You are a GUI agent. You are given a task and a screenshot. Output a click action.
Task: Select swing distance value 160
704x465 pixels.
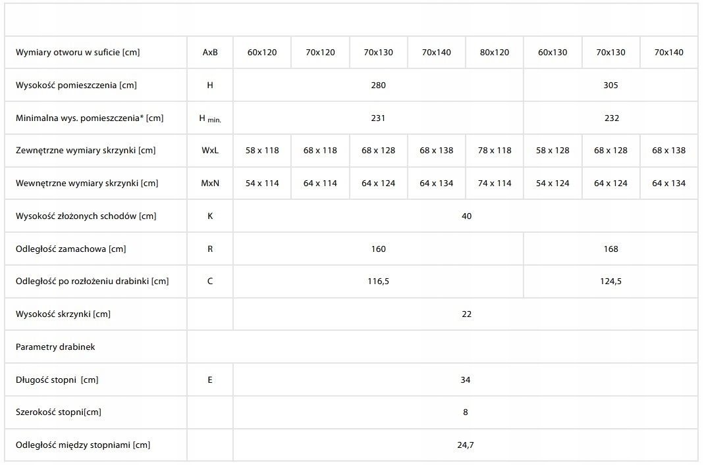[378, 249]
